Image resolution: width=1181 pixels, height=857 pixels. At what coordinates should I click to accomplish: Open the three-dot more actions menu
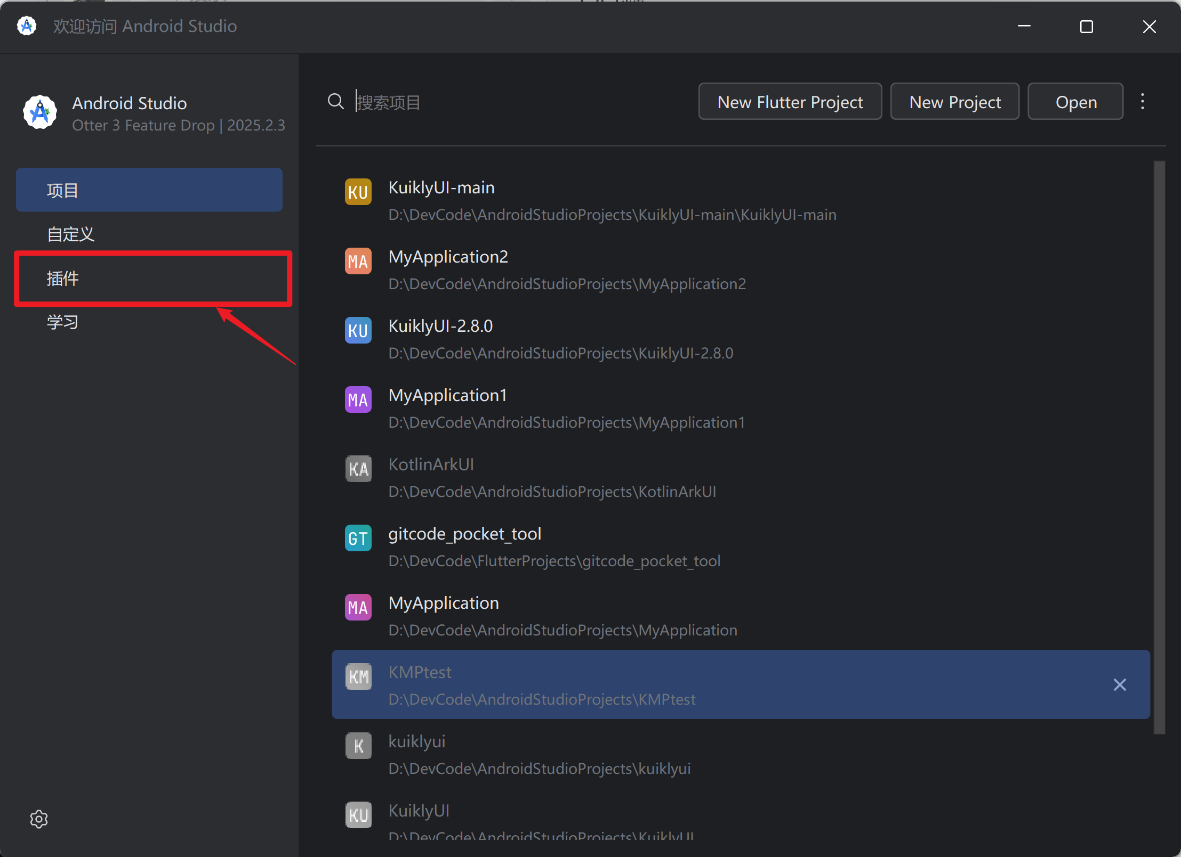point(1142,101)
